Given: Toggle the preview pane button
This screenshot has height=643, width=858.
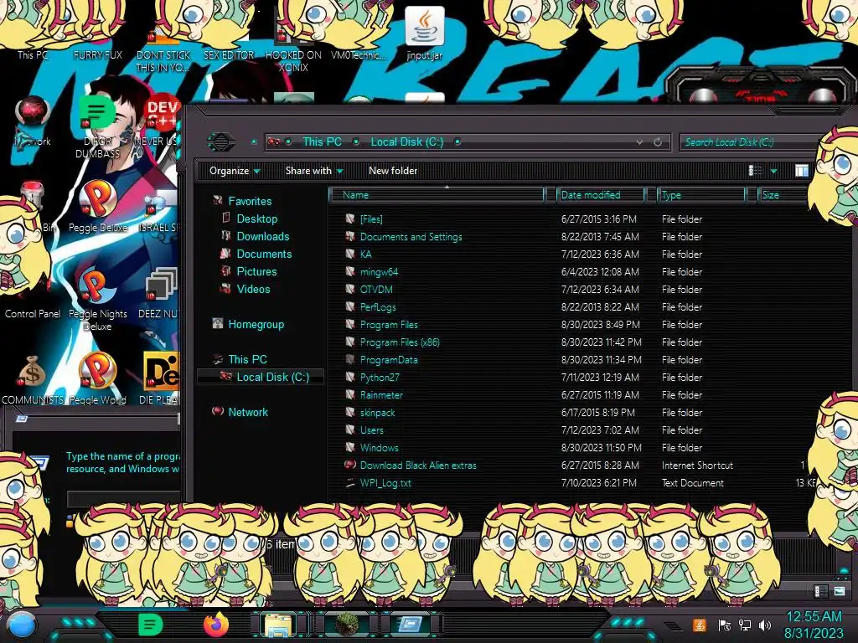Looking at the screenshot, I should pos(802,171).
